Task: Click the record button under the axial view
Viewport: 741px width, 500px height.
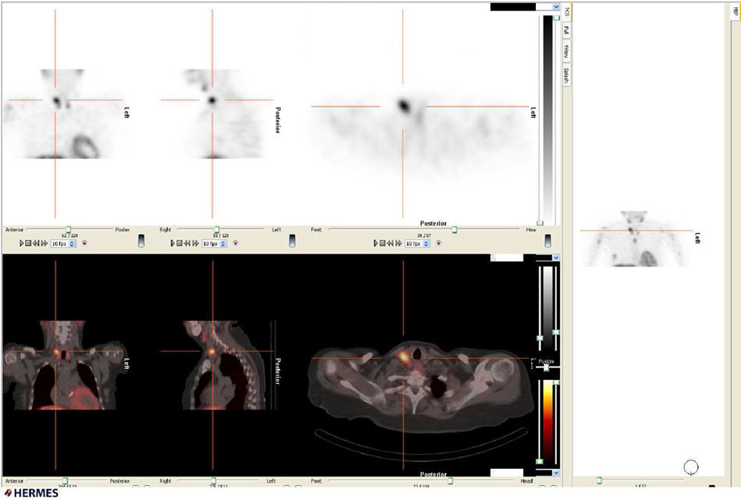Action: point(440,243)
